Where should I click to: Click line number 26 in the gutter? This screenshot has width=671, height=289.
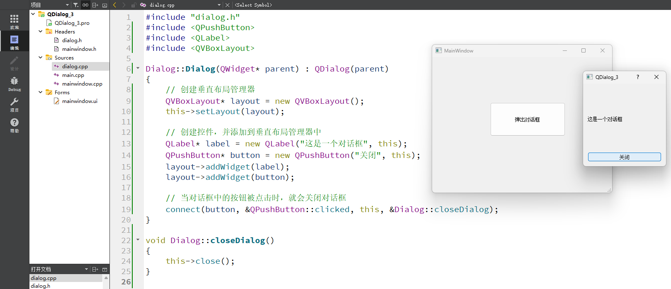coord(126,282)
